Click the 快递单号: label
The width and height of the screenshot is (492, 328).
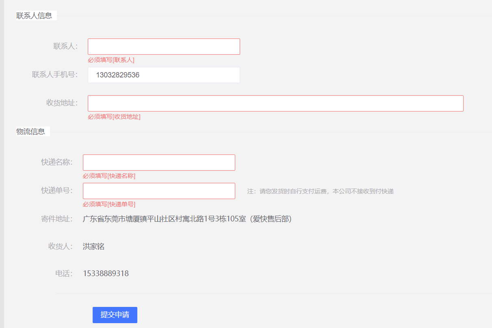[57, 191]
